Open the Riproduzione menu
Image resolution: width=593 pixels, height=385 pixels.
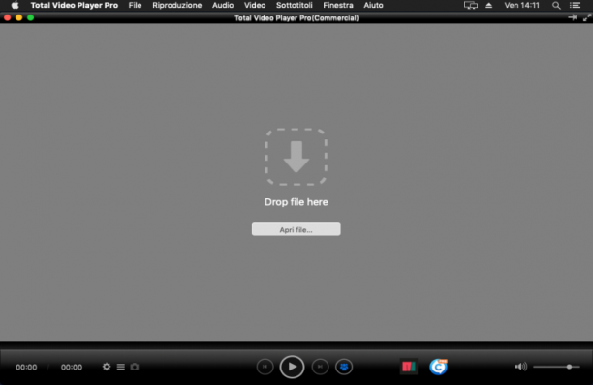point(177,5)
